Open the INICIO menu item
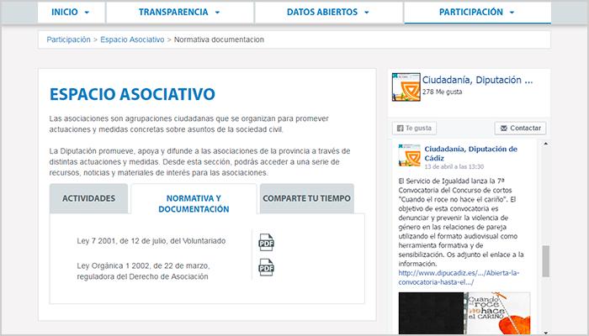 (x=71, y=12)
